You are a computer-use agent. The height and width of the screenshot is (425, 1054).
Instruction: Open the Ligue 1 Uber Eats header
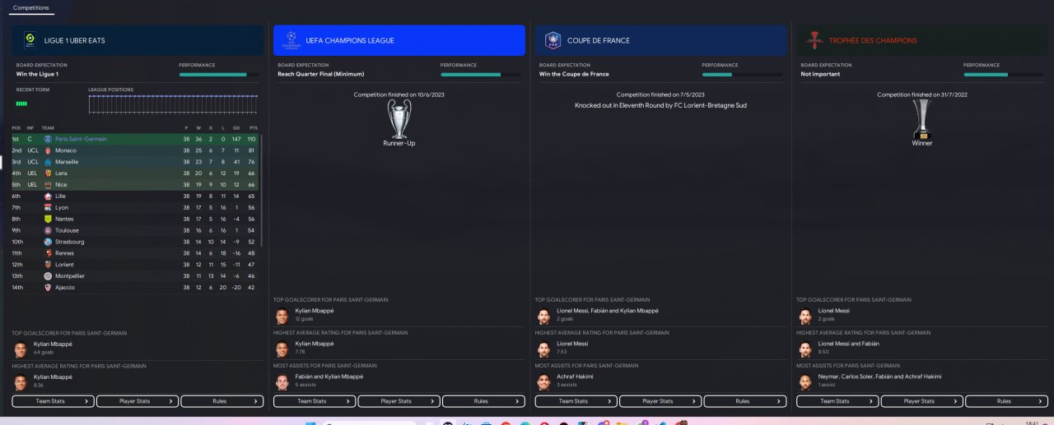point(138,40)
